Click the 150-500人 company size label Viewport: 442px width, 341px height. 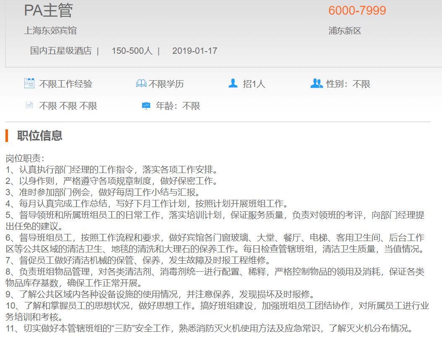pos(132,51)
